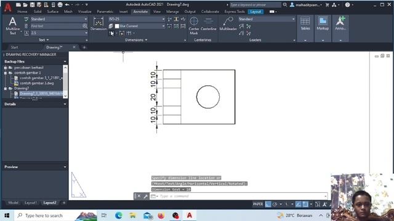
Task: Switch to the Home ribbon tab
Action: 22,12
